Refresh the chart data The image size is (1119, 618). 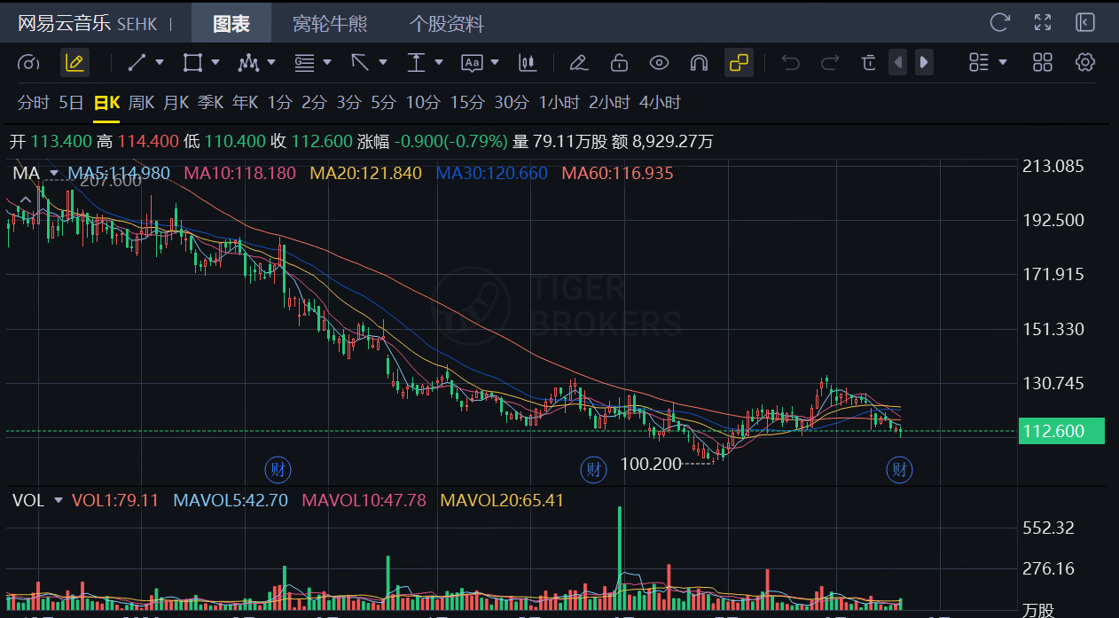(1000, 22)
